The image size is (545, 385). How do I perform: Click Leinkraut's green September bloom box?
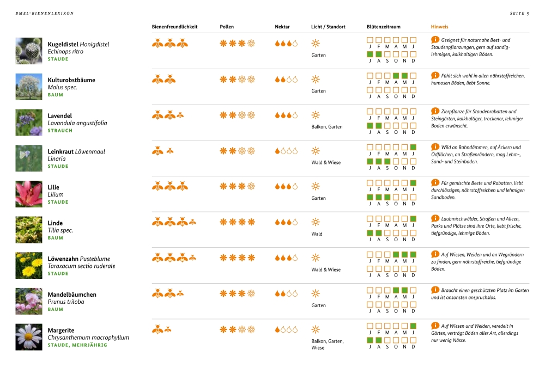tap(387, 161)
